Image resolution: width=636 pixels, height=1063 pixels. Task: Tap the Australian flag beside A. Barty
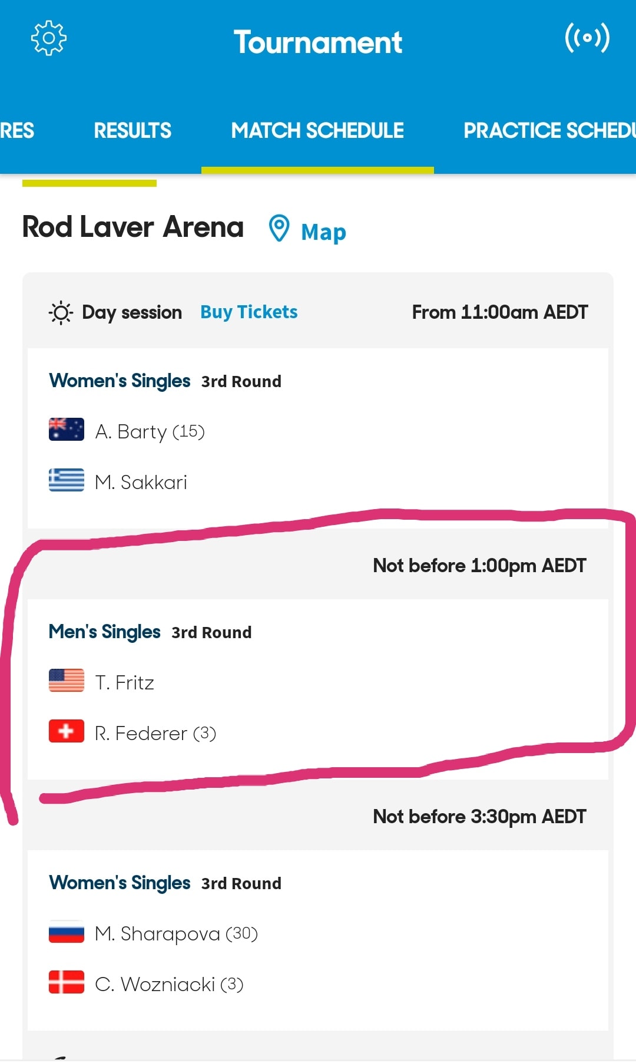point(67,430)
